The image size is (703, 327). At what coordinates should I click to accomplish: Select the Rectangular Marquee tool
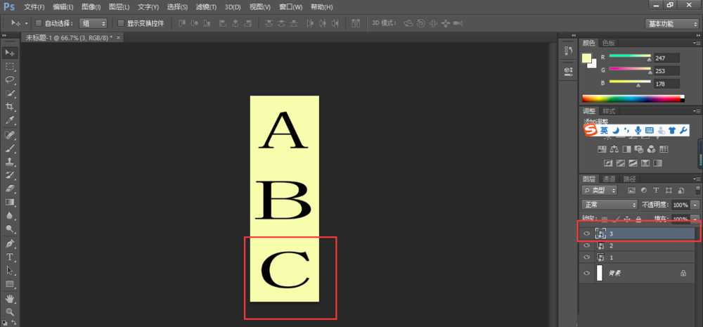[x=10, y=66]
